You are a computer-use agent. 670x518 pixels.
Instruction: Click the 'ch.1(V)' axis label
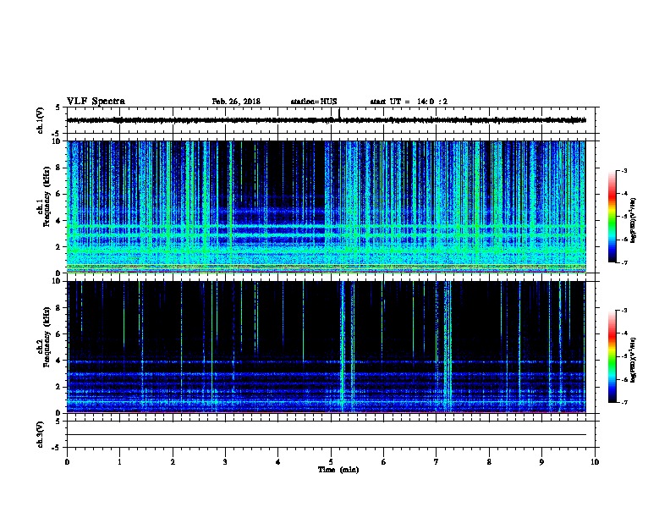40,120
